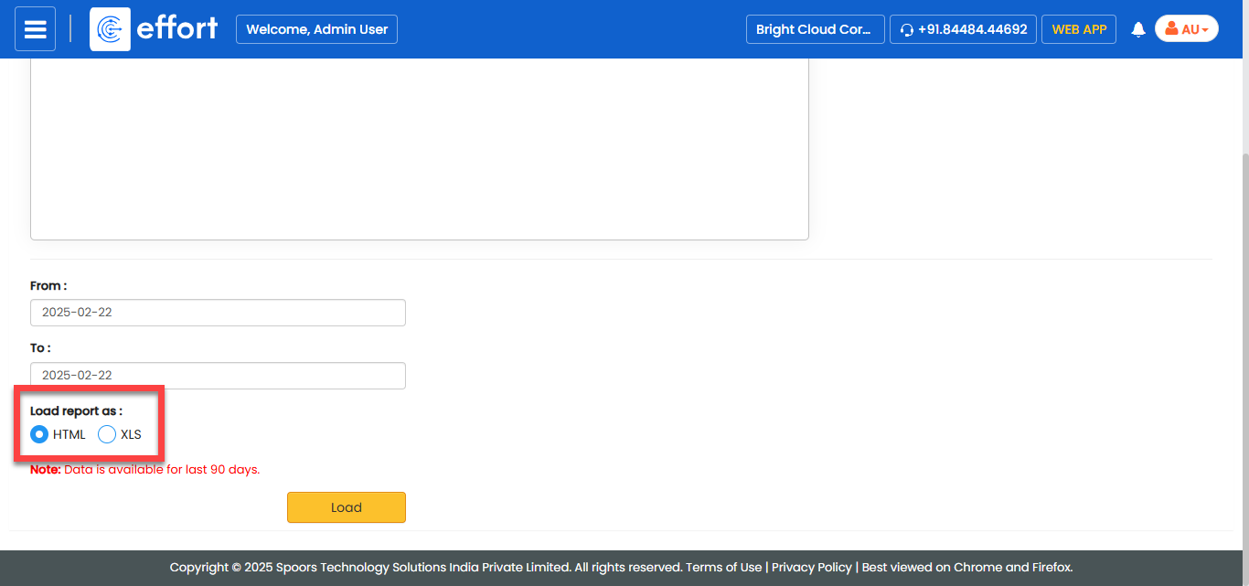The width and height of the screenshot is (1249, 586).
Task: Open the Terms of Use link
Action: click(x=723, y=567)
